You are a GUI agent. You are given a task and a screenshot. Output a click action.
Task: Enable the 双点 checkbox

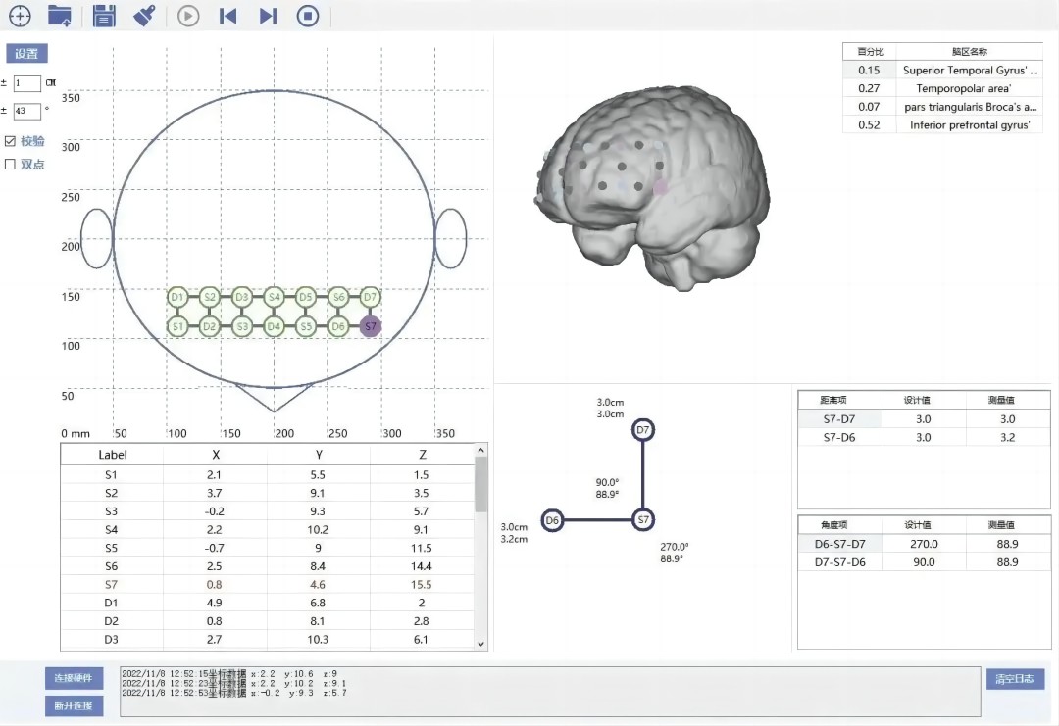(10, 164)
